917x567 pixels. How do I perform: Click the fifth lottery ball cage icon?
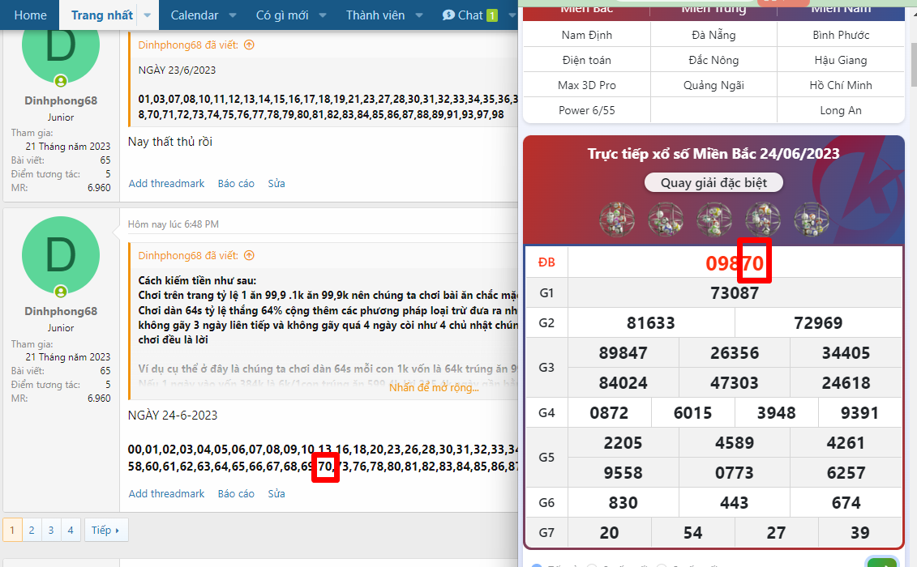[811, 220]
